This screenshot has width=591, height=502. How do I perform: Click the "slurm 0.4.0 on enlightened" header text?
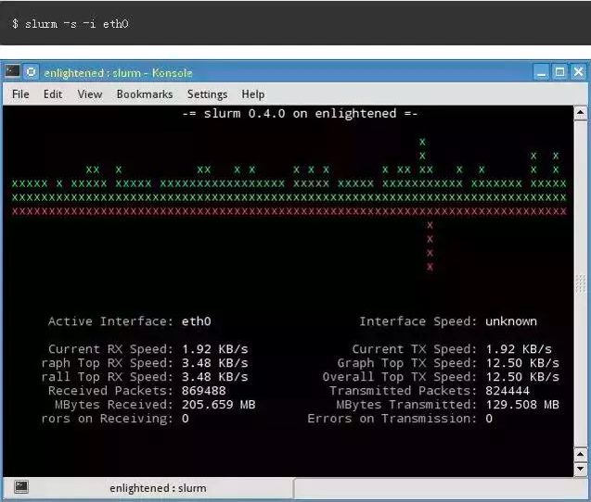click(300, 113)
